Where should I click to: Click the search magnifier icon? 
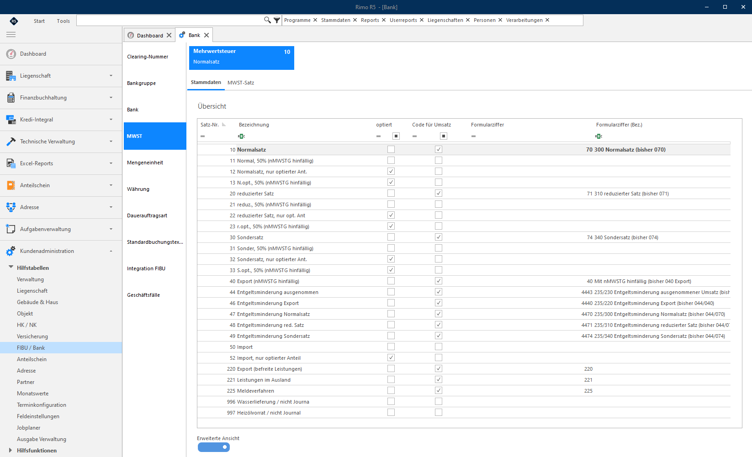pos(267,20)
